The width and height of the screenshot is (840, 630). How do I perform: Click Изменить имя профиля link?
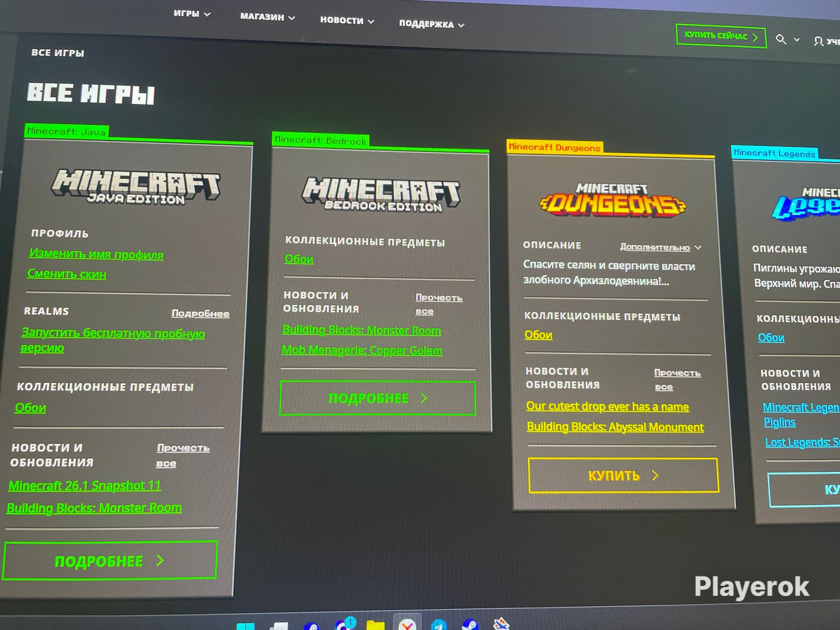96,255
